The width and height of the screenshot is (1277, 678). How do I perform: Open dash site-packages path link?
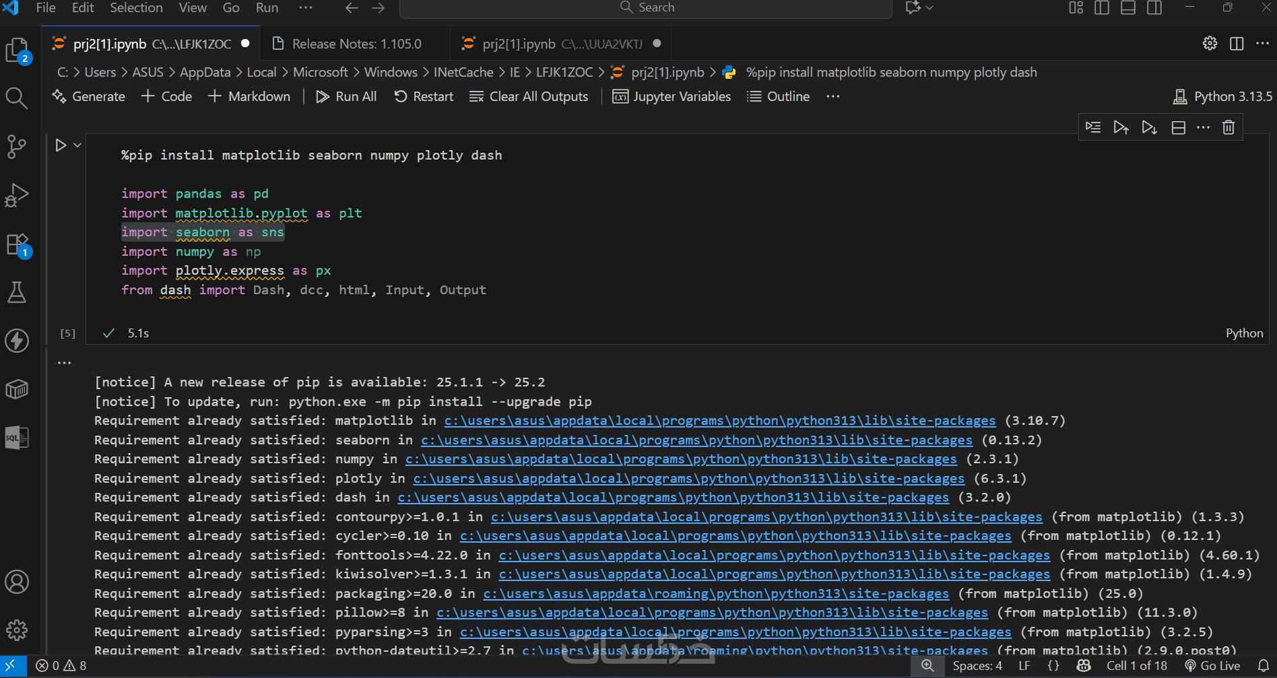click(673, 498)
